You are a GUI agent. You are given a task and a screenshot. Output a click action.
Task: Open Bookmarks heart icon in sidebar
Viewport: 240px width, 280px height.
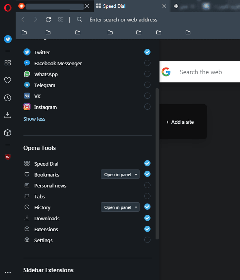[x=7, y=80]
